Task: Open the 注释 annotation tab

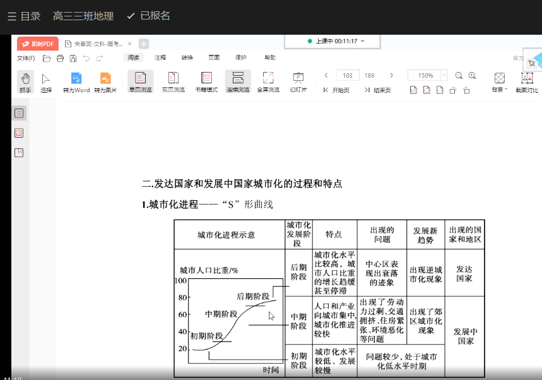Action: pyautogui.click(x=160, y=57)
